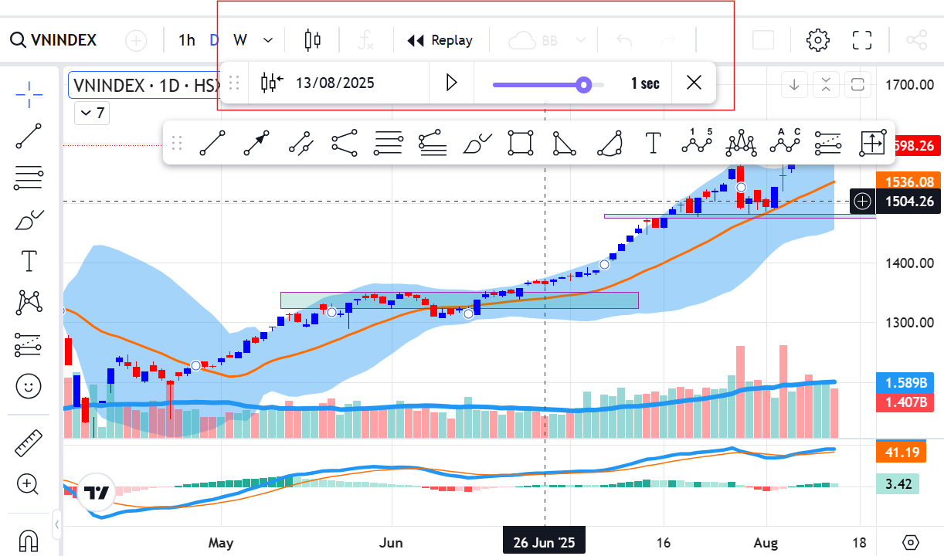Click the 26 Jun '25 date marker
The height and width of the screenshot is (556, 944).
545,542
